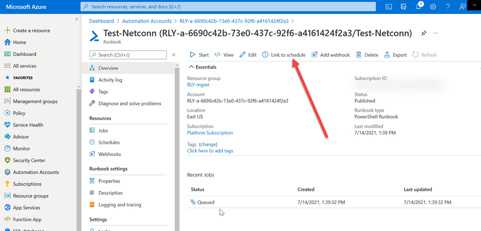
Task: Delete the runbook
Action: (x=367, y=55)
